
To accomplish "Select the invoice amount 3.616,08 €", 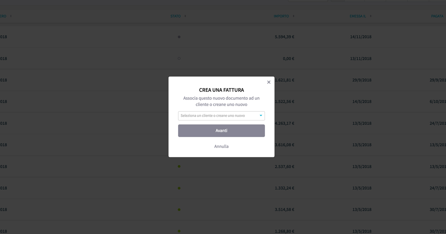I will click(284, 145).
